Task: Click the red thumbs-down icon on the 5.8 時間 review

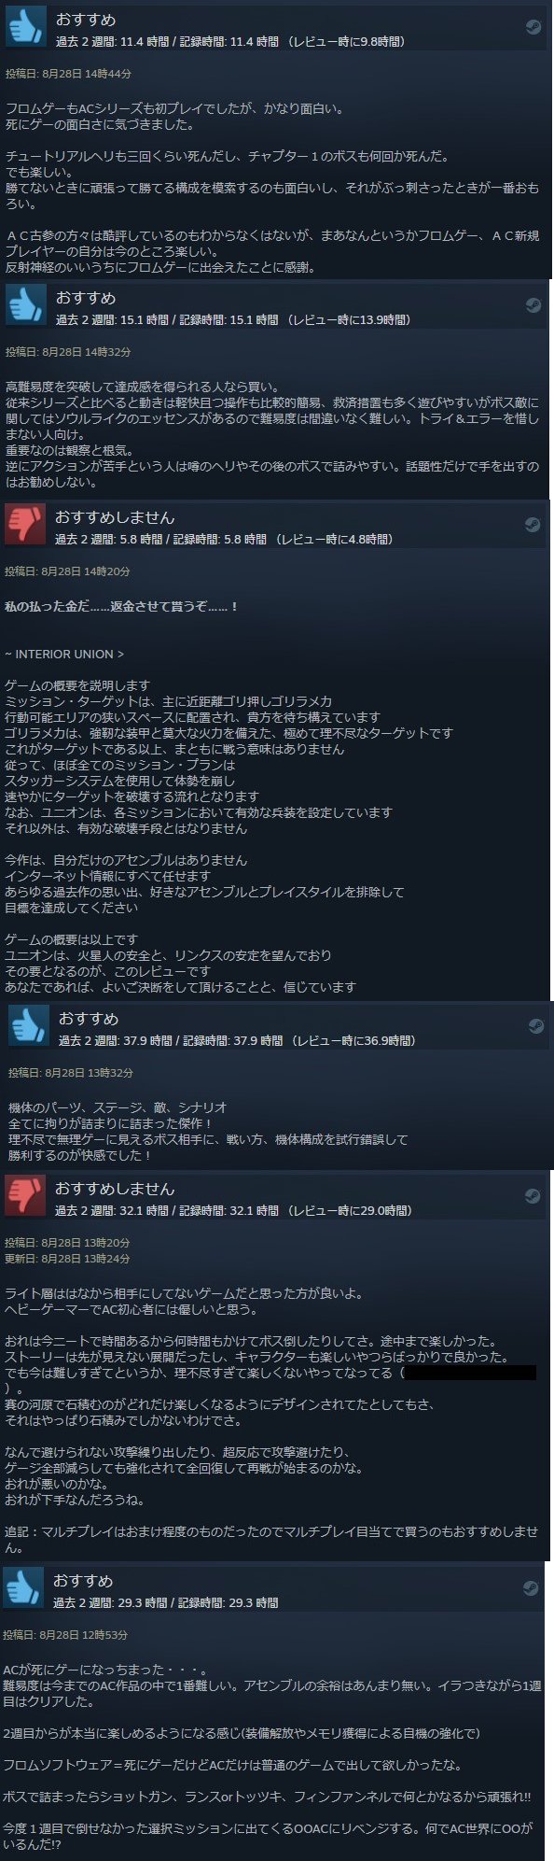Action: [25, 524]
